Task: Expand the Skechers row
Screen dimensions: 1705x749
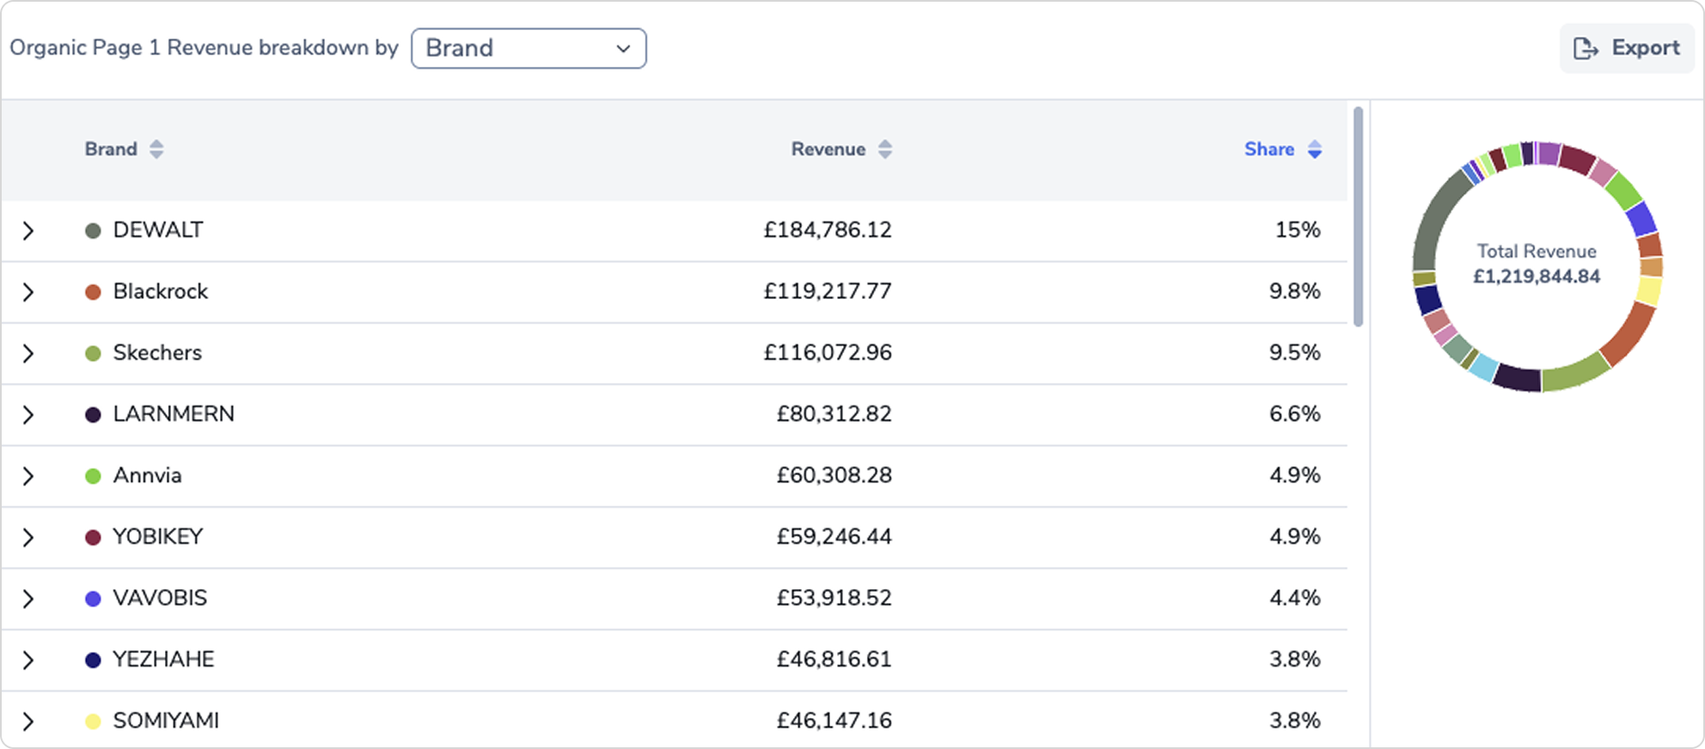Action: (28, 353)
